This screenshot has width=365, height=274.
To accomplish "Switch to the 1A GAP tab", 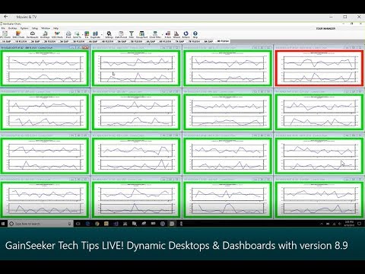I will pyautogui.click(x=6, y=41).
